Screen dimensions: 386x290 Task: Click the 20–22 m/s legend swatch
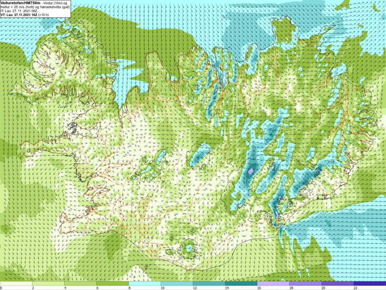(x=337, y=284)
